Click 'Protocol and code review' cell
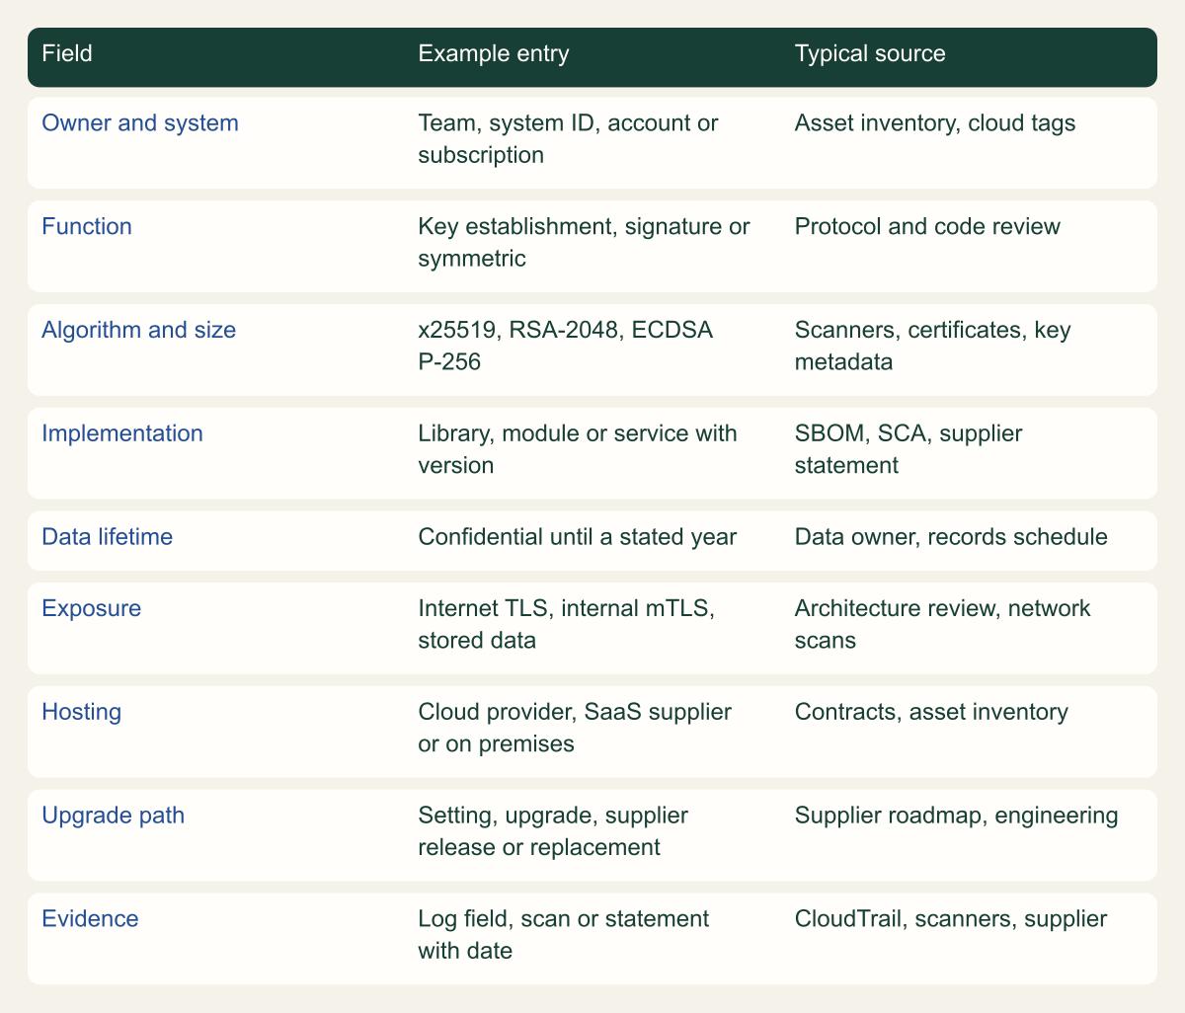Screen dimensions: 1185x1013 click(x=969, y=246)
